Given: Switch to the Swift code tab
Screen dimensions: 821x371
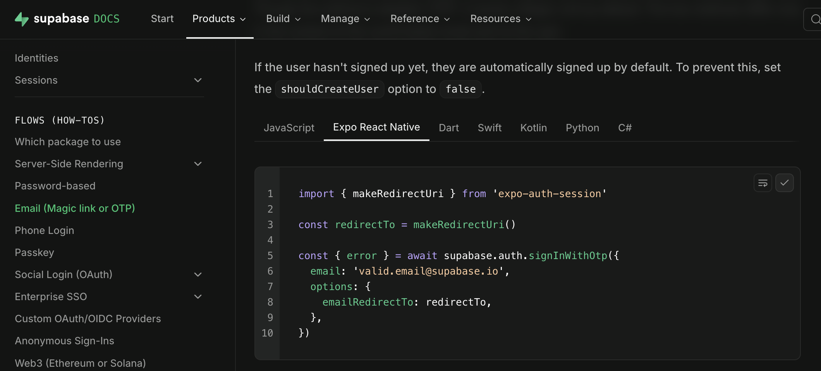Looking at the screenshot, I should [x=490, y=128].
